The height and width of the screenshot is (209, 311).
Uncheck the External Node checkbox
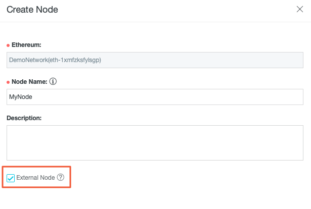pos(11,178)
